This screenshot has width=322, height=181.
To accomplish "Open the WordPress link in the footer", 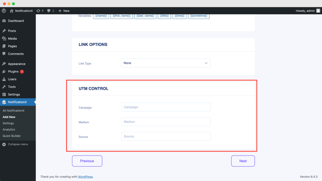I will point(85,177).
